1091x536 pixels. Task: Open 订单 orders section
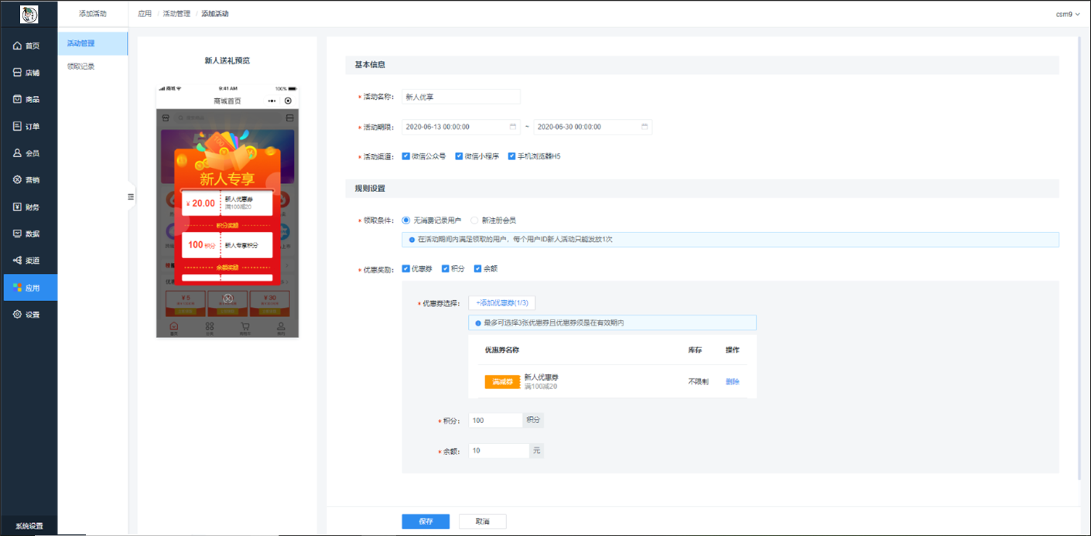coord(28,126)
